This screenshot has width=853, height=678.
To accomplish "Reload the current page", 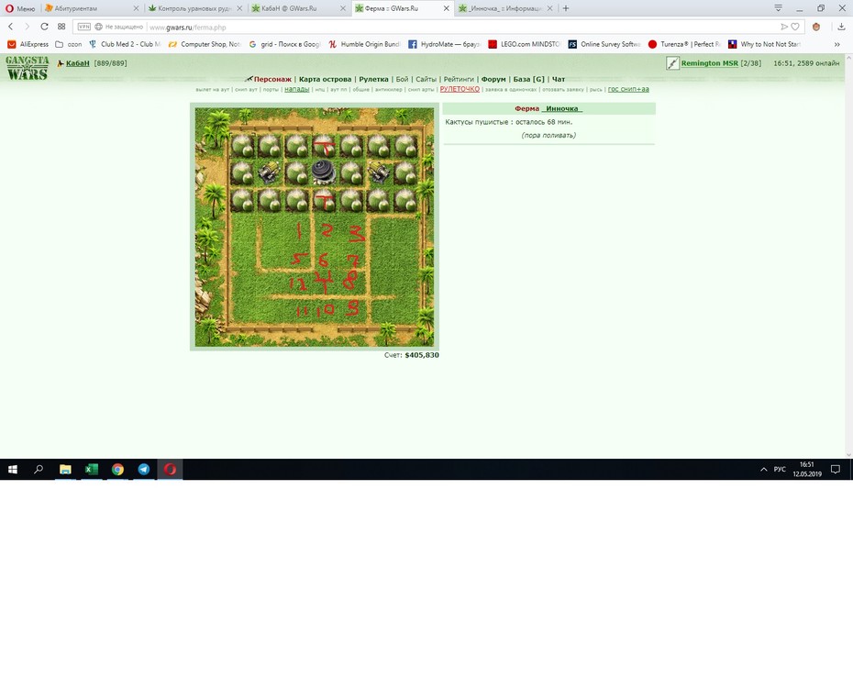I will (x=45, y=27).
